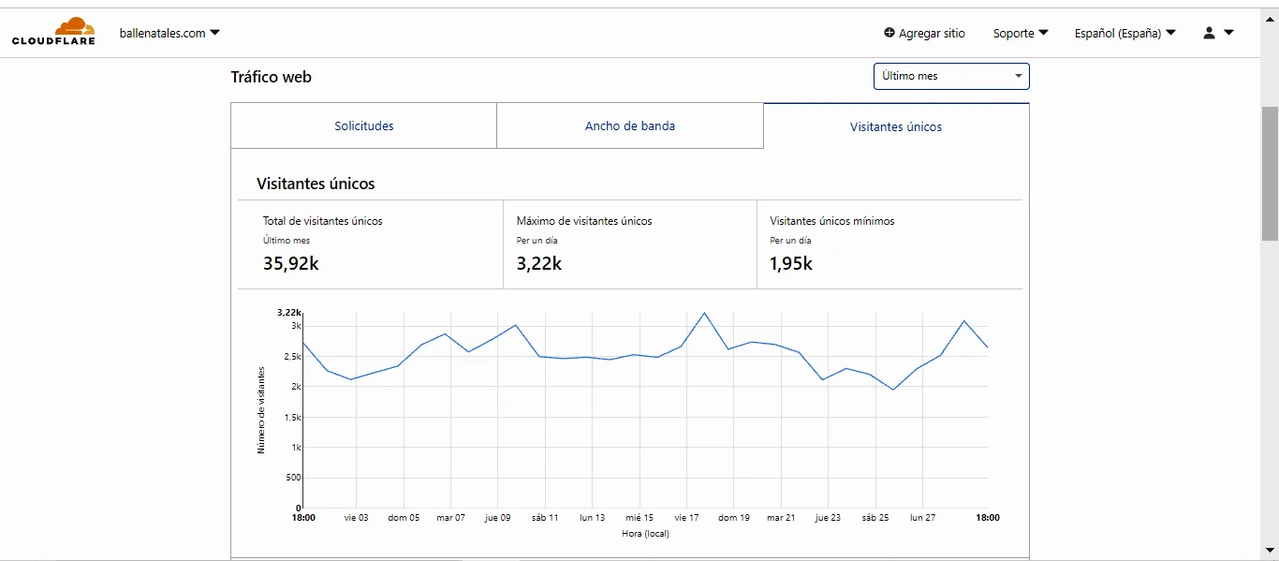The width and height of the screenshot is (1279, 561).
Task: Switch to the Solicitudes tab
Action: [x=364, y=125]
